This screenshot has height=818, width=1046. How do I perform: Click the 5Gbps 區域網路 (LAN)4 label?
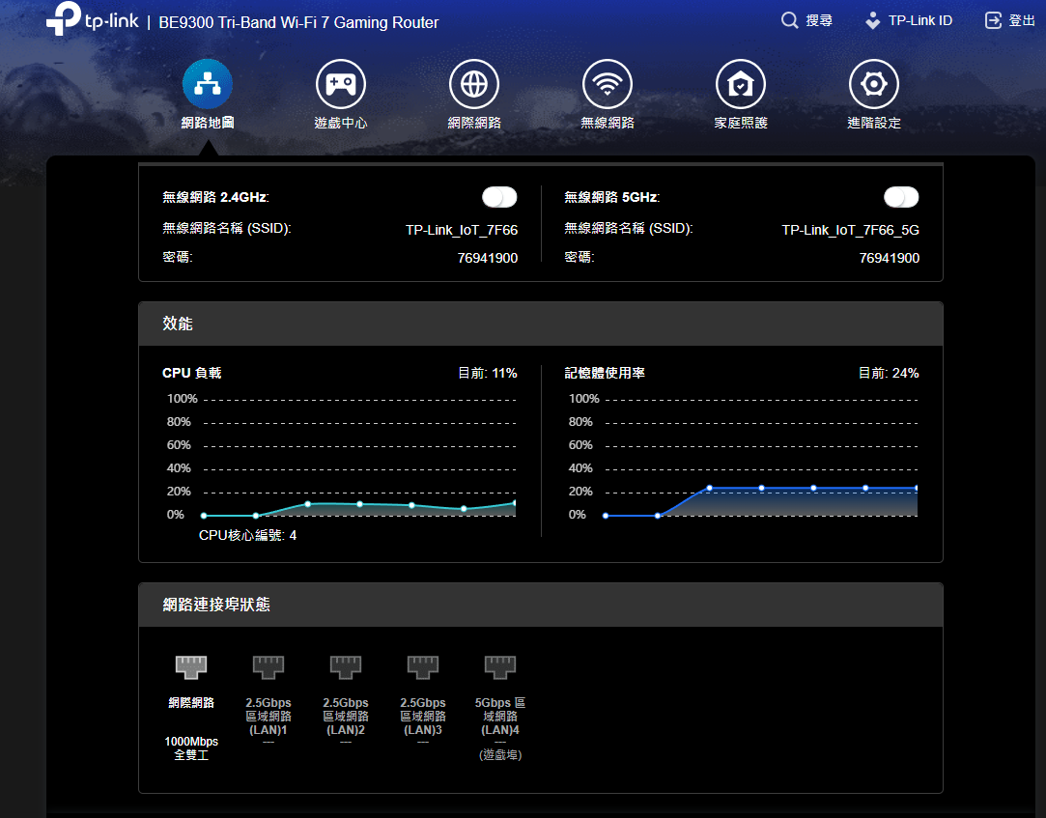pyautogui.click(x=500, y=717)
